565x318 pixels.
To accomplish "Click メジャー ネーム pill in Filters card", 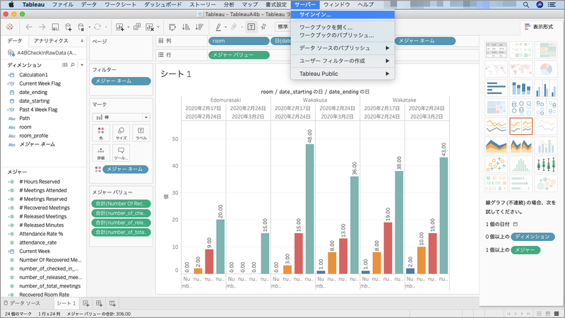I will tap(121, 81).
